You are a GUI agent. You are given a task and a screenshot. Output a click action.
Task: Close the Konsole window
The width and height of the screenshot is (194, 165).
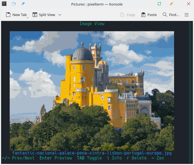188,4
